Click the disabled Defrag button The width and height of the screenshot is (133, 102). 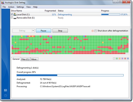[x=22, y=31]
